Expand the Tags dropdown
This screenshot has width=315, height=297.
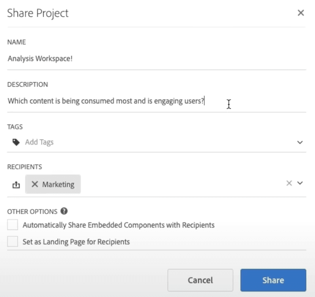pyautogui.click(x=300, y=142)
